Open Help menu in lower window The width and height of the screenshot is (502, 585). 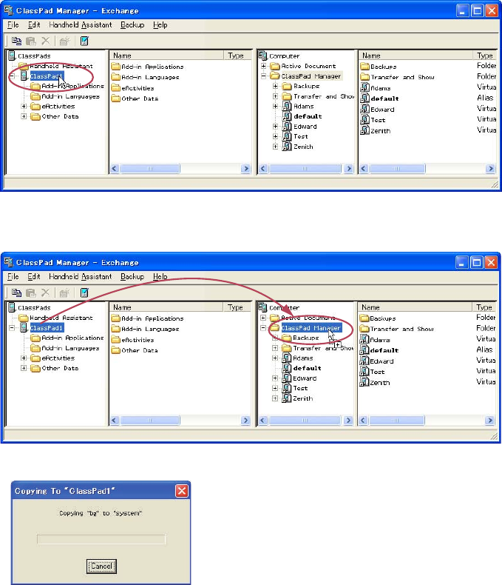click(x=160, y=277)
